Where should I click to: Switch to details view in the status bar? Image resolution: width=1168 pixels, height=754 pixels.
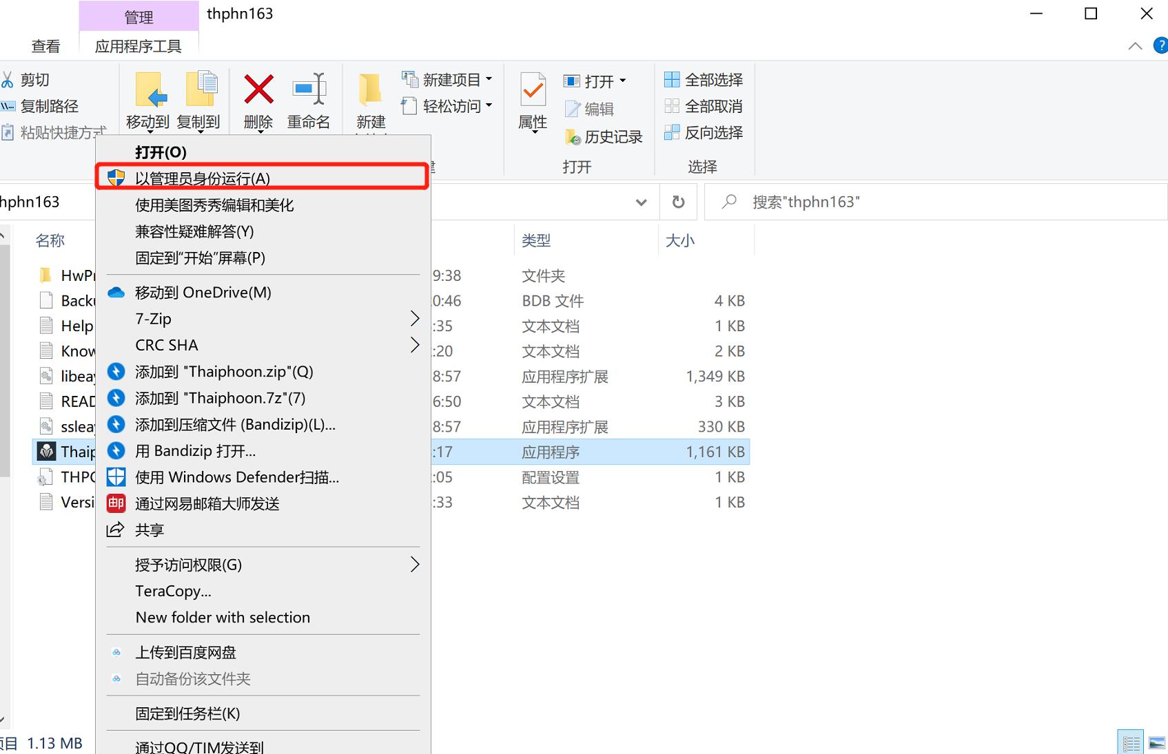(x=1129, y=742)
